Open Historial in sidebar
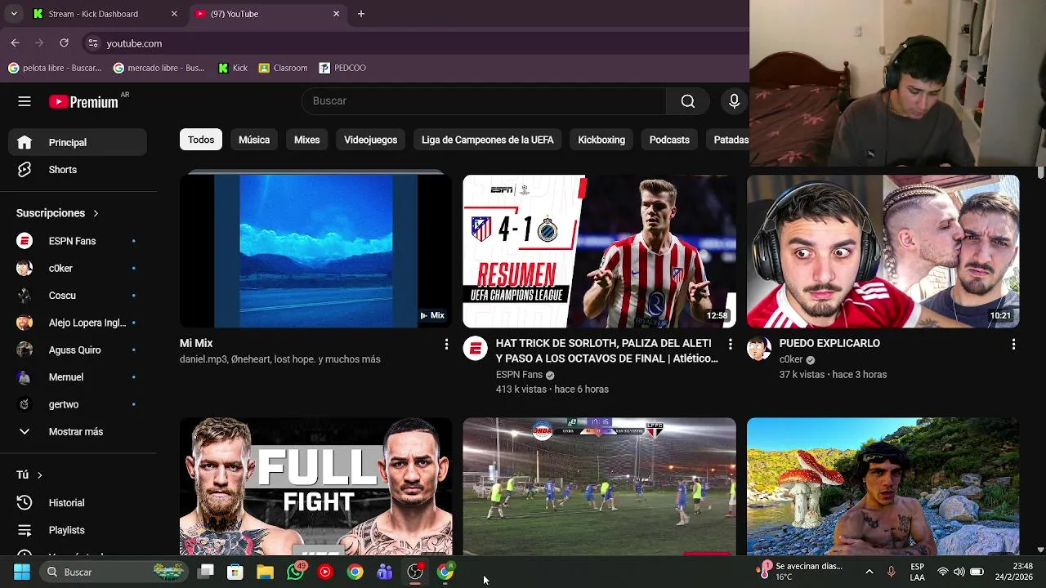 click(x=78, y=503)
